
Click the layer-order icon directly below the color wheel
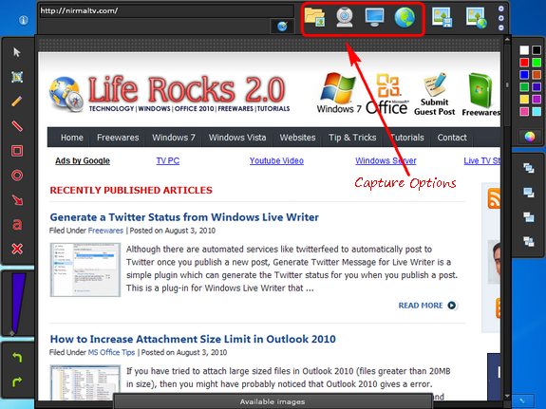[529, 168]
